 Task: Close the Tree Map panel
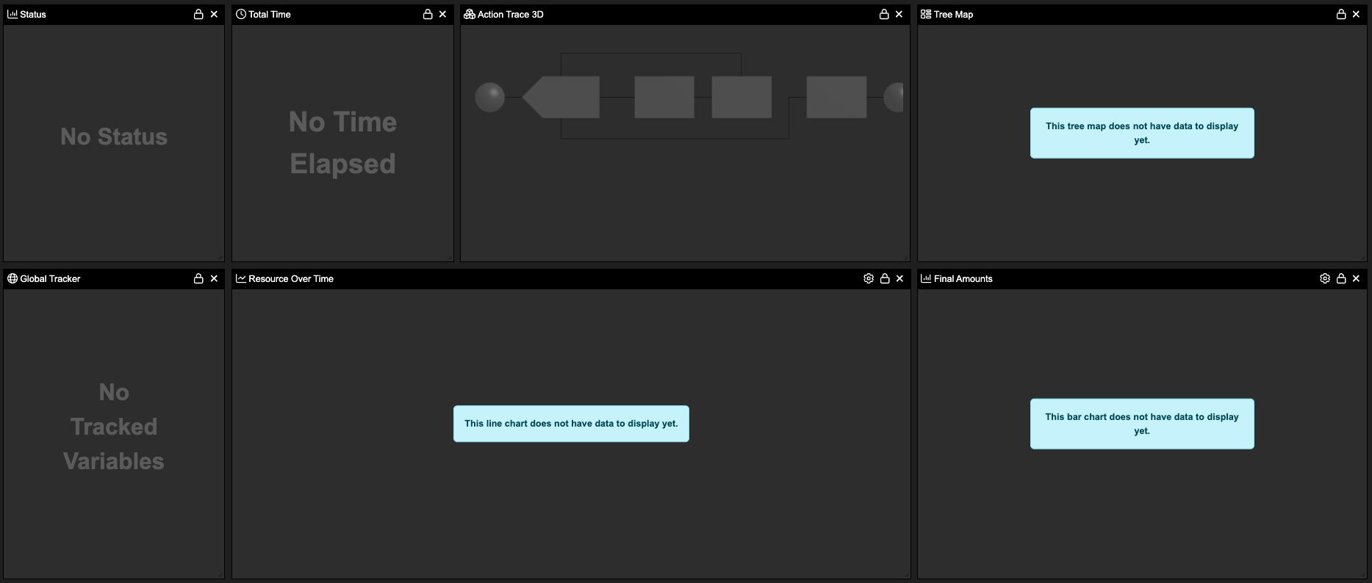pos(1356,14)
